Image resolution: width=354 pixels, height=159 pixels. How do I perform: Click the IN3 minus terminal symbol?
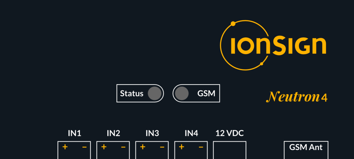162,147
